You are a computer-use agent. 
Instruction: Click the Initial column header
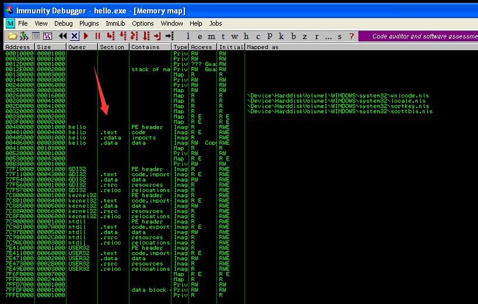(x=231, y=47)
